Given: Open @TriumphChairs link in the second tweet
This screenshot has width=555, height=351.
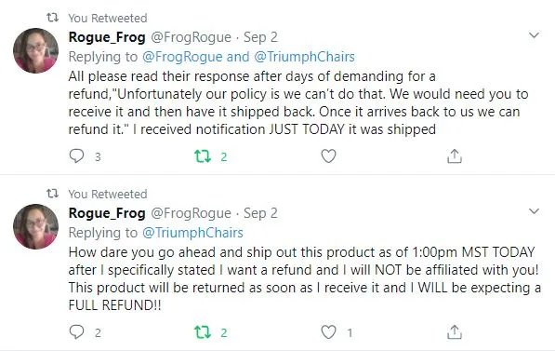Looking at the screenshot, I should [x=192, y=233].
